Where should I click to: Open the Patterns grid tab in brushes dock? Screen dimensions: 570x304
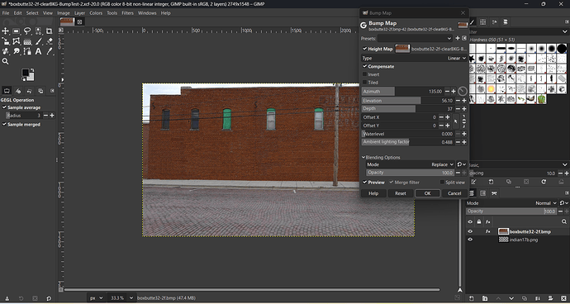coord(482,22)
